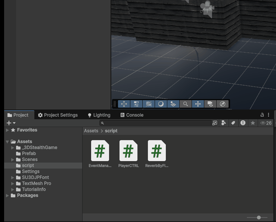Click the magnifier Search overlay icon
The width and height of the screenshot is (276, 222).
tap(186, 104)
